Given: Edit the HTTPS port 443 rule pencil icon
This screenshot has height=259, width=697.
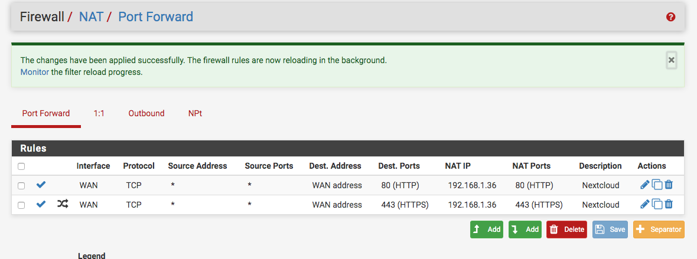Looking at the screenshot, I should pos(644,204).
